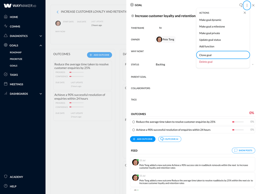Select Delete goal action
259x194 pixels.
click(206, 62)
